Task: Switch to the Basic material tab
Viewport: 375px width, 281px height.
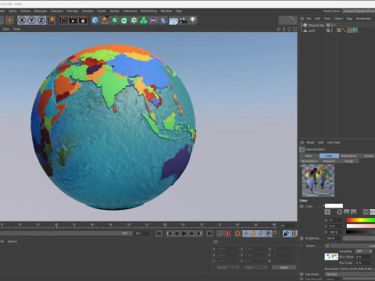Action: pos(309,155)
